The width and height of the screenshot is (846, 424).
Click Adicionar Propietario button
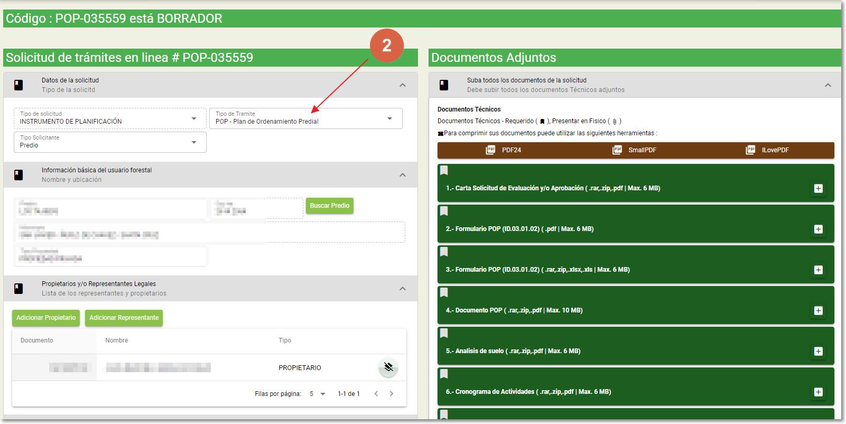click(46, 318)
